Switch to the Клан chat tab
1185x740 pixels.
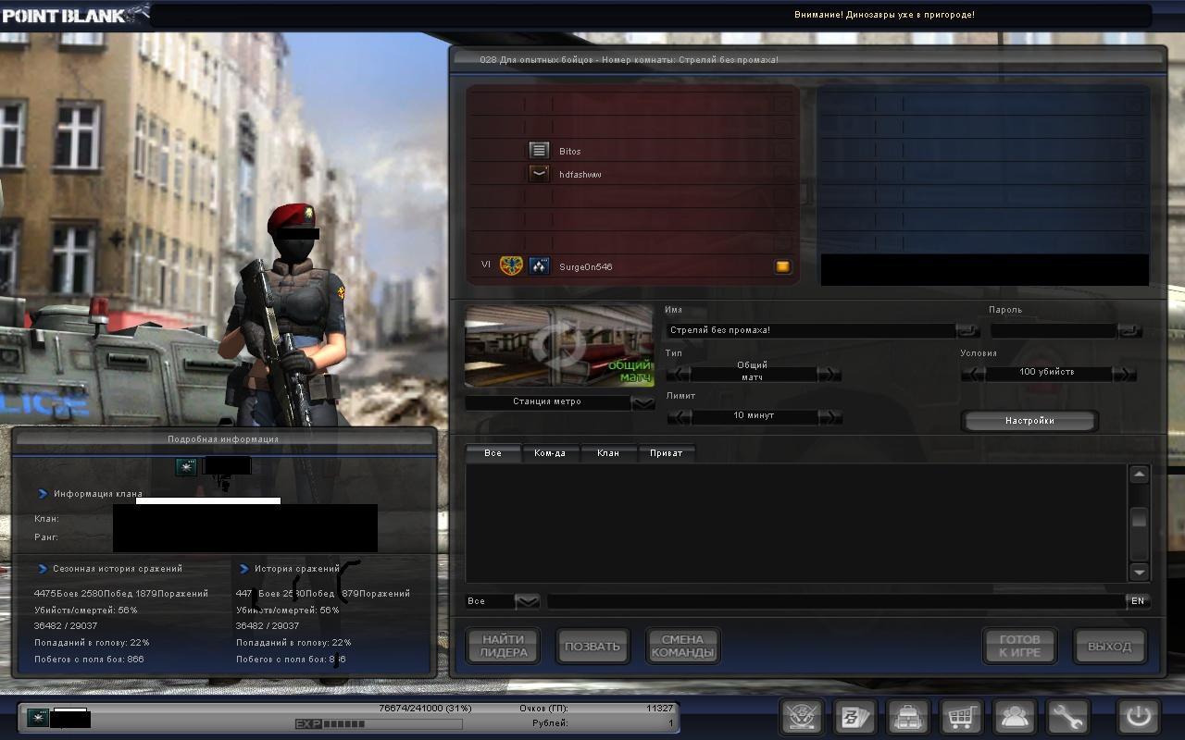pos(608,453)
